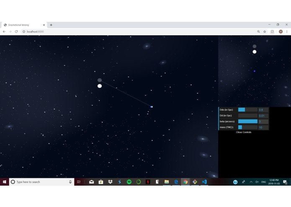
Task: Click the browser forward arrow
Action: pyautogui.click(x=10, y=31)
